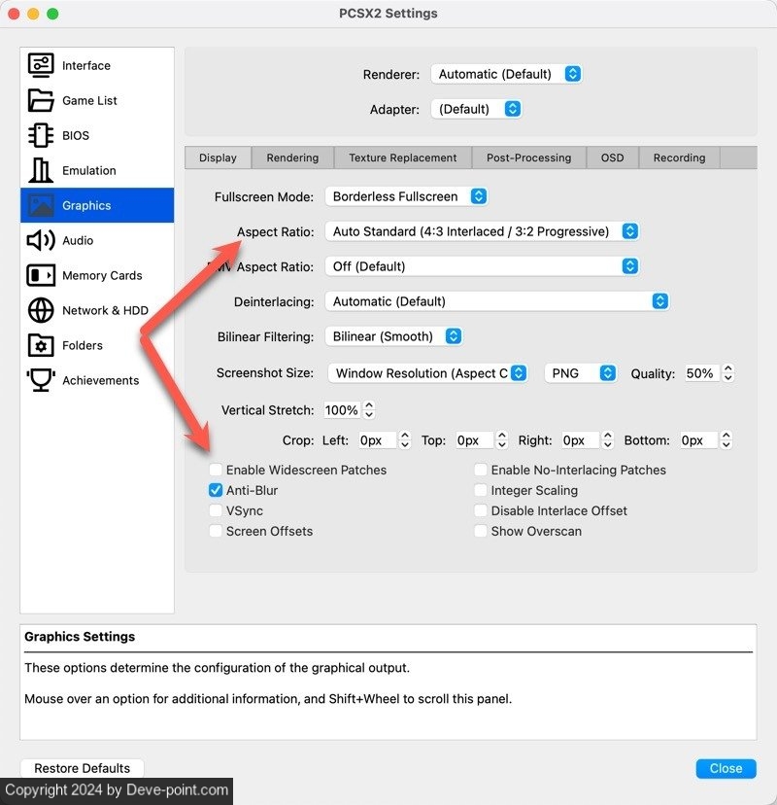Open the Texture Replacement tab
The image size is (777, 805).
click(x=403, y=157)
